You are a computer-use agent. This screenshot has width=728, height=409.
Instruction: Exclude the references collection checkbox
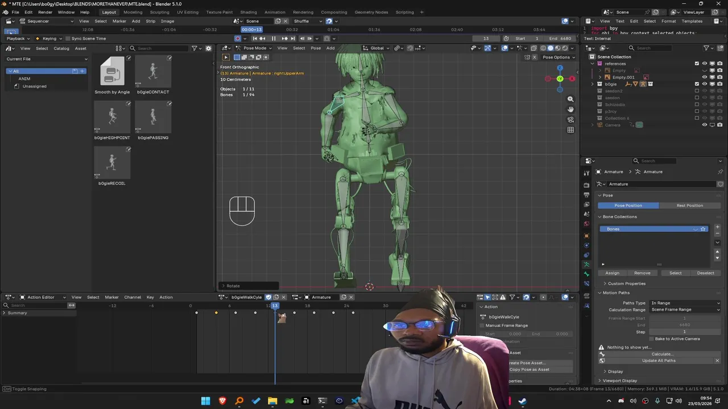click(x=697, y=64)
